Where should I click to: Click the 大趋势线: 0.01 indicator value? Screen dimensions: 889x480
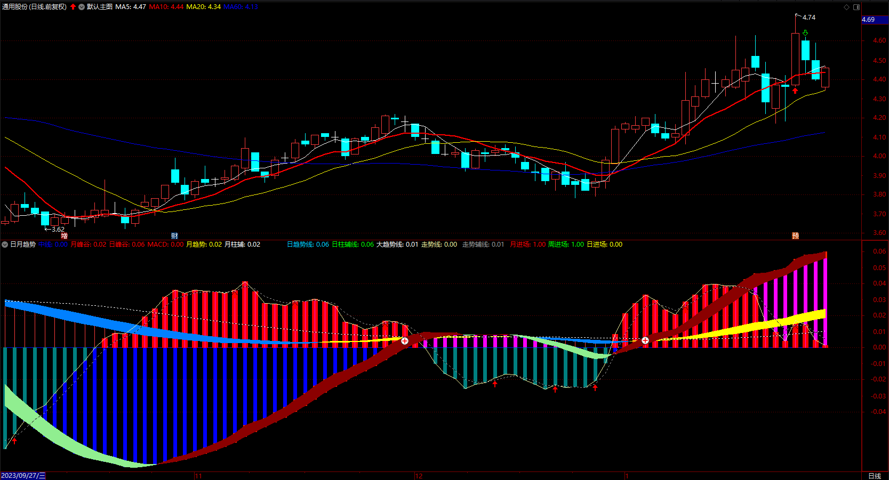tap(397, 245)
